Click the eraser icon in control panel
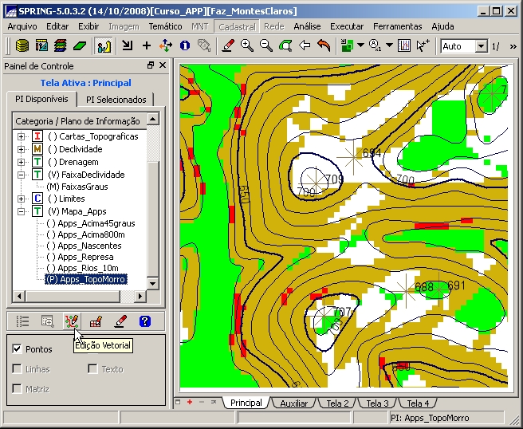 [x=120, y=321]
